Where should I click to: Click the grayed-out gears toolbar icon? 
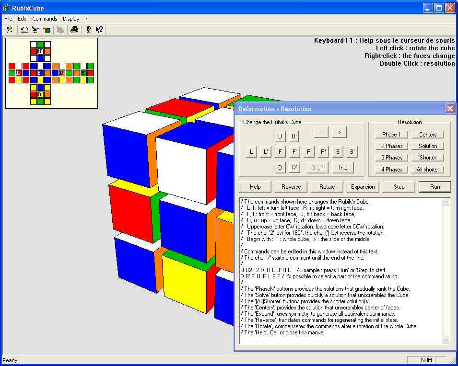tap(60, 30)
